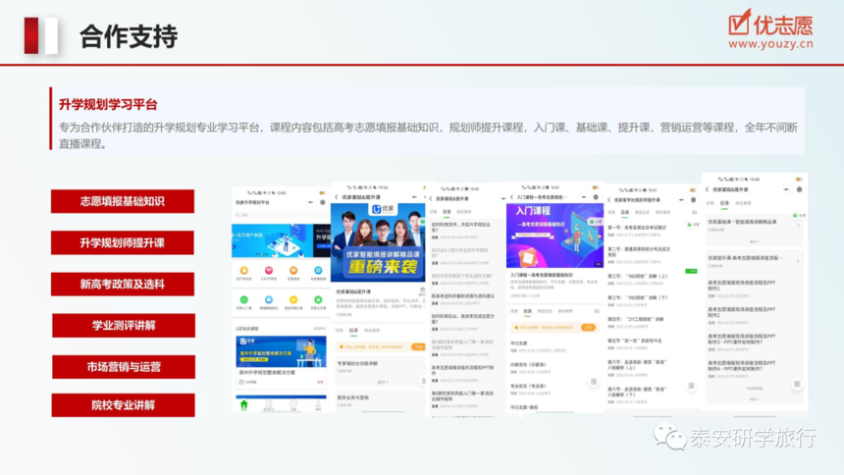Tap the orange circular icon in first phone grid
This screenshot has width=844, height=475.
[243, 270]
